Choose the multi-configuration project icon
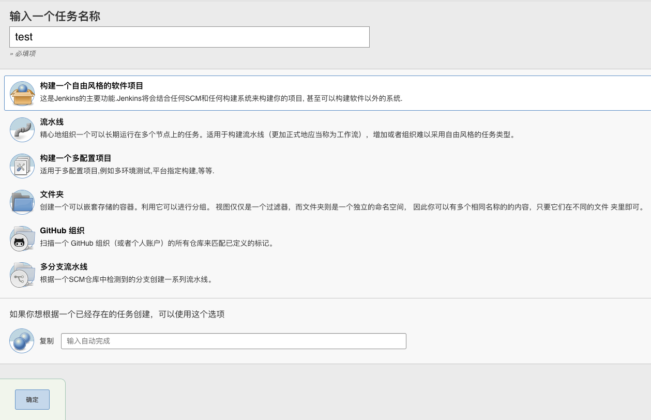This screenshot has width=651, height=420. tap(22, 166)
